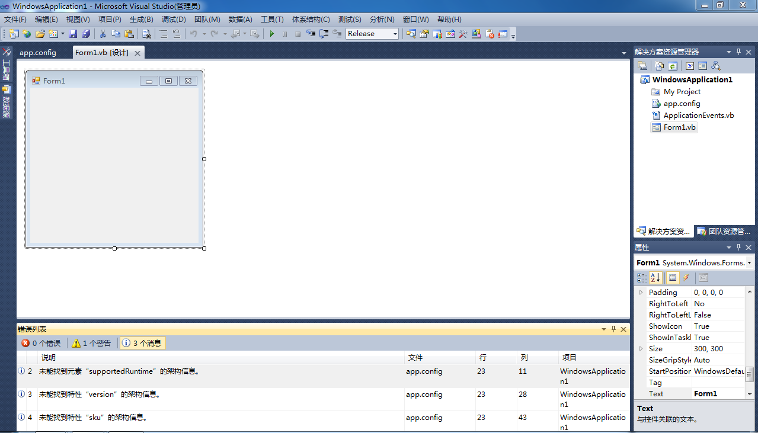Sort the error list by the 文件 column
Screen dimensions: 758x433
click(x=440, y=358)
